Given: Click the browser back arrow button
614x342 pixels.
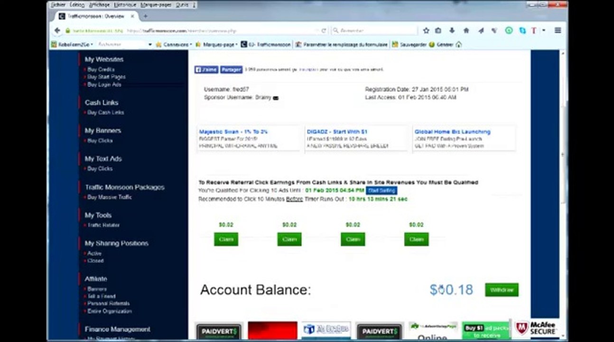Looking at the screenshot, I should coord(57,30).
